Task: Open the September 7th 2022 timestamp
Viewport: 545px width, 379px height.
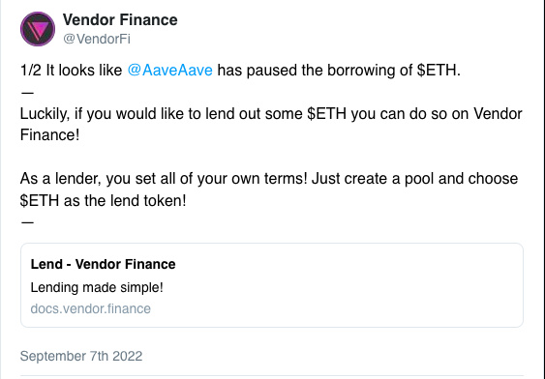Action: coord(81,356)
